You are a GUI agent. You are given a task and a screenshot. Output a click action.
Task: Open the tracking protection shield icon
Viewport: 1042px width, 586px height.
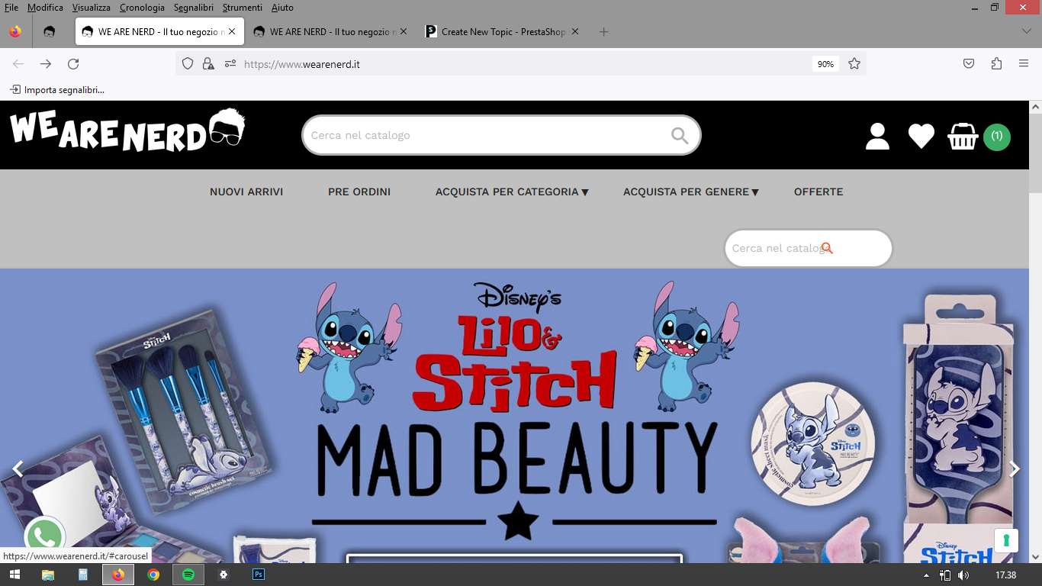pyautogui.click(x=188, y=64)
